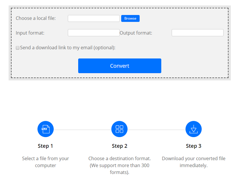
Task: Click the 'Send a download link' label text
Action: coord(68,47)
